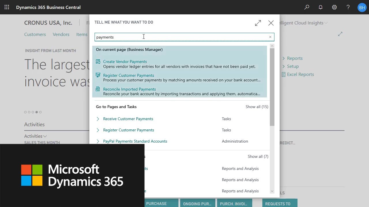Open the PURCHASE tab at the bottom

click(x=161, y=203)
